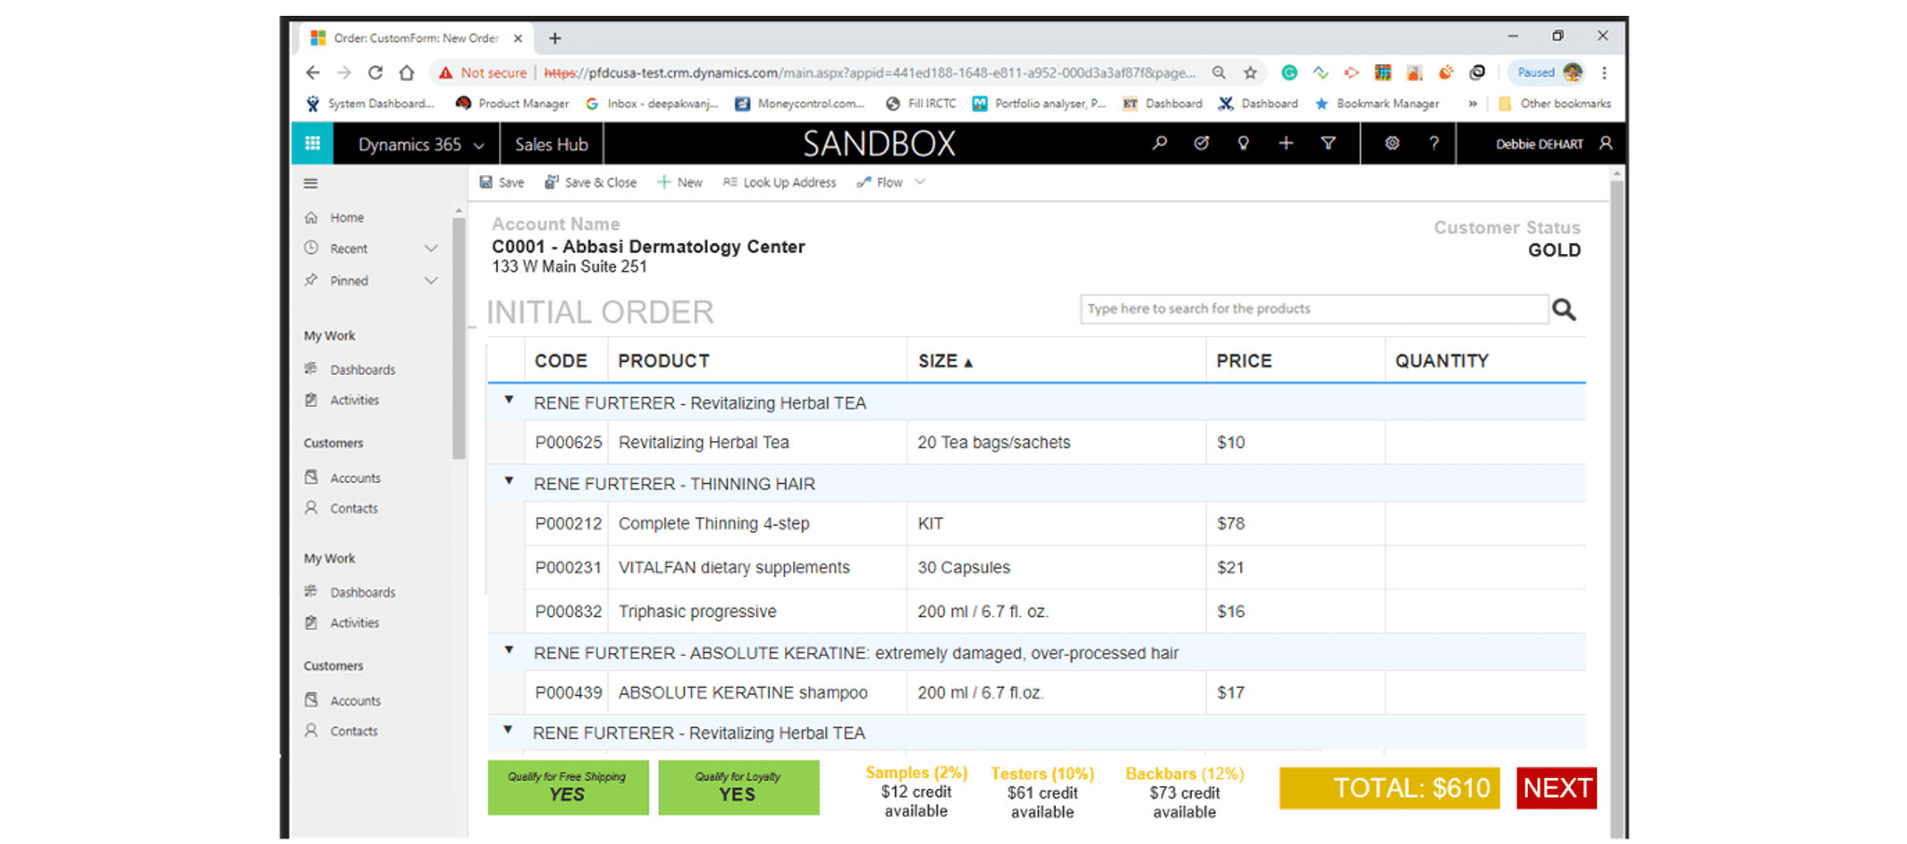This screenshot has height=844, width=1907.
Task: Click the Qualify for Loyalty YES box
Action: pyautogui.click(x=738, y=787)
